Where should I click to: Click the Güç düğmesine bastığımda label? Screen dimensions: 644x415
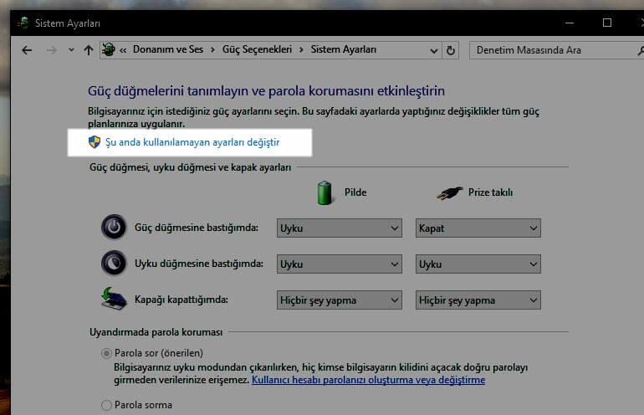pos(197,228)
